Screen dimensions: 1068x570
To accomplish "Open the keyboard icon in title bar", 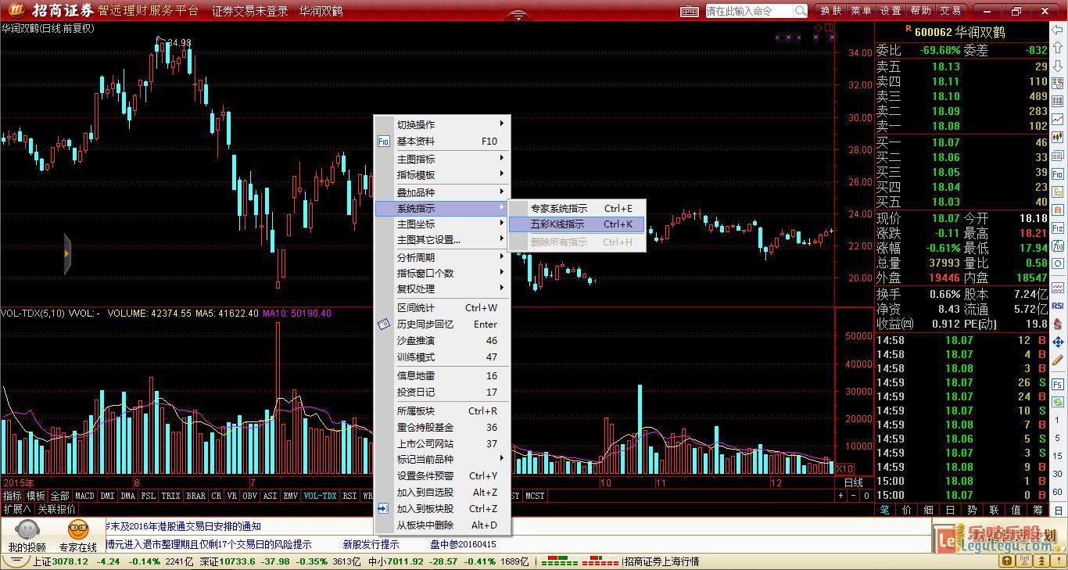I will point(689,11).
